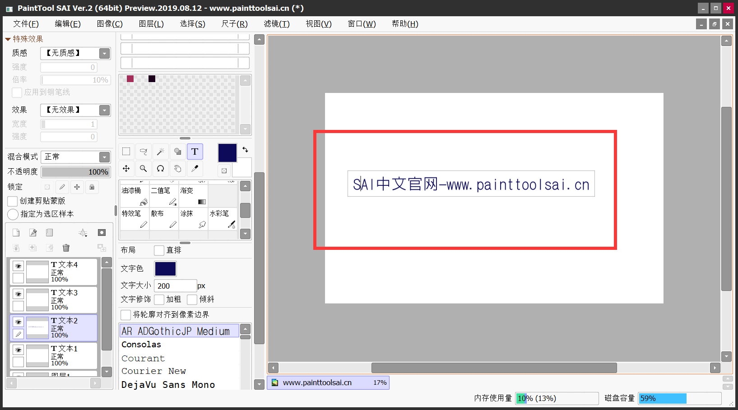Image resolution: width=738 pixels, height=410 pixels.
Task: Check the 加粗 bold checkbox
Action: click(x=159, y=299)
